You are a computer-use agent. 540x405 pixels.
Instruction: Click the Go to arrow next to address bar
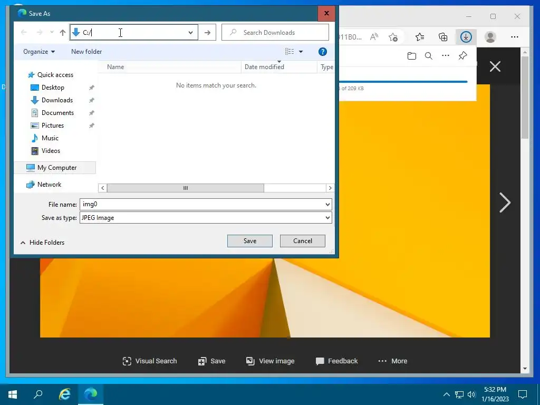207,32
